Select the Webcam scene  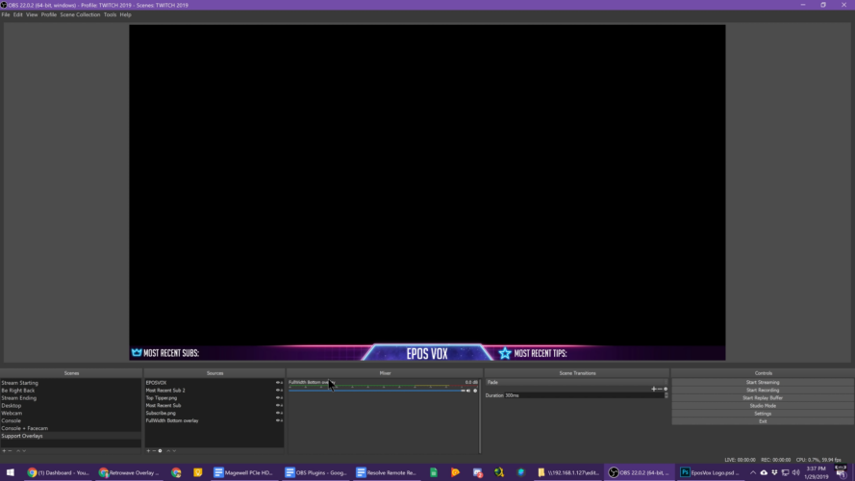point(71,414)
